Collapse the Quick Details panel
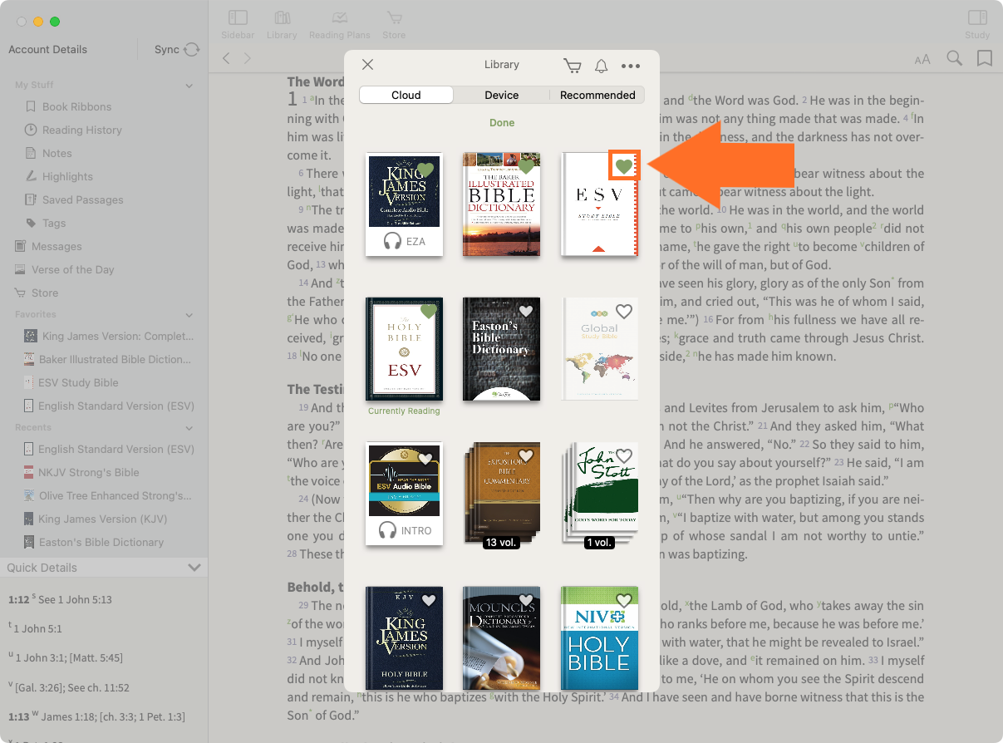1003x743 pixels. point(194,568)
